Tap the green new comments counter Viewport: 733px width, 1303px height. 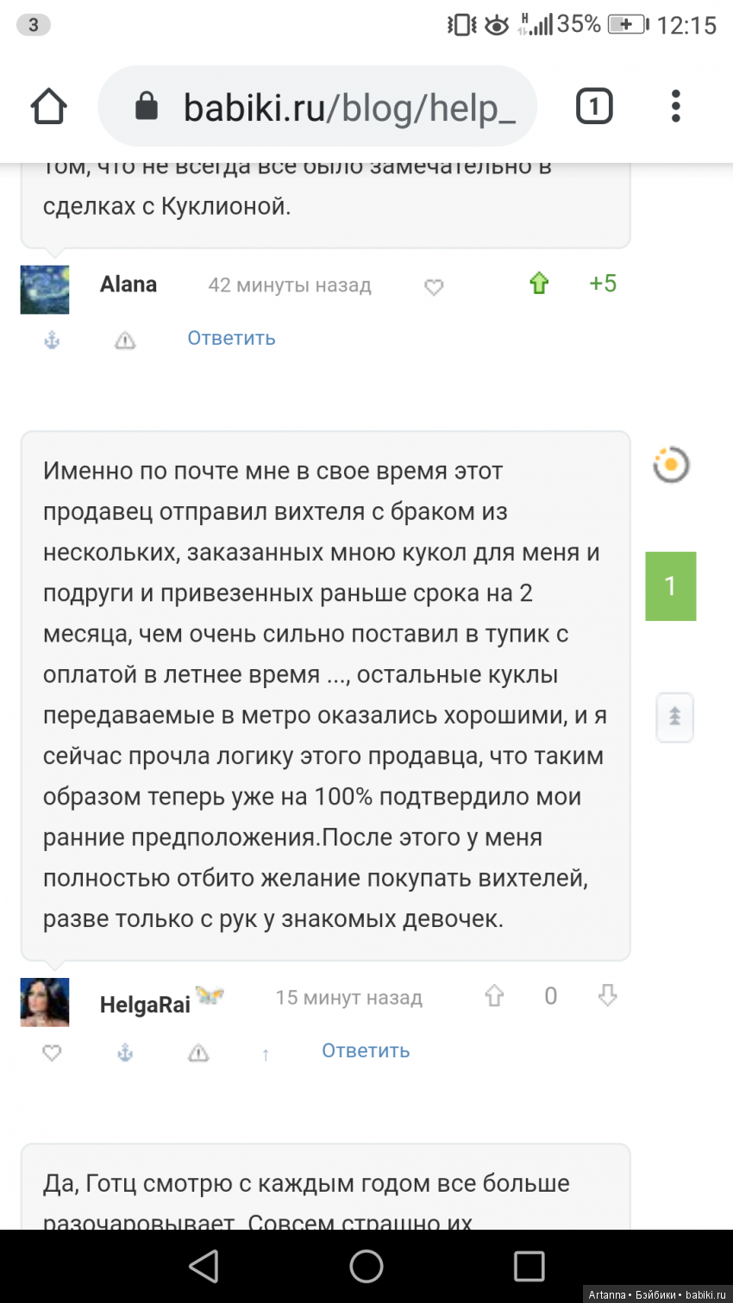(670, 586)
